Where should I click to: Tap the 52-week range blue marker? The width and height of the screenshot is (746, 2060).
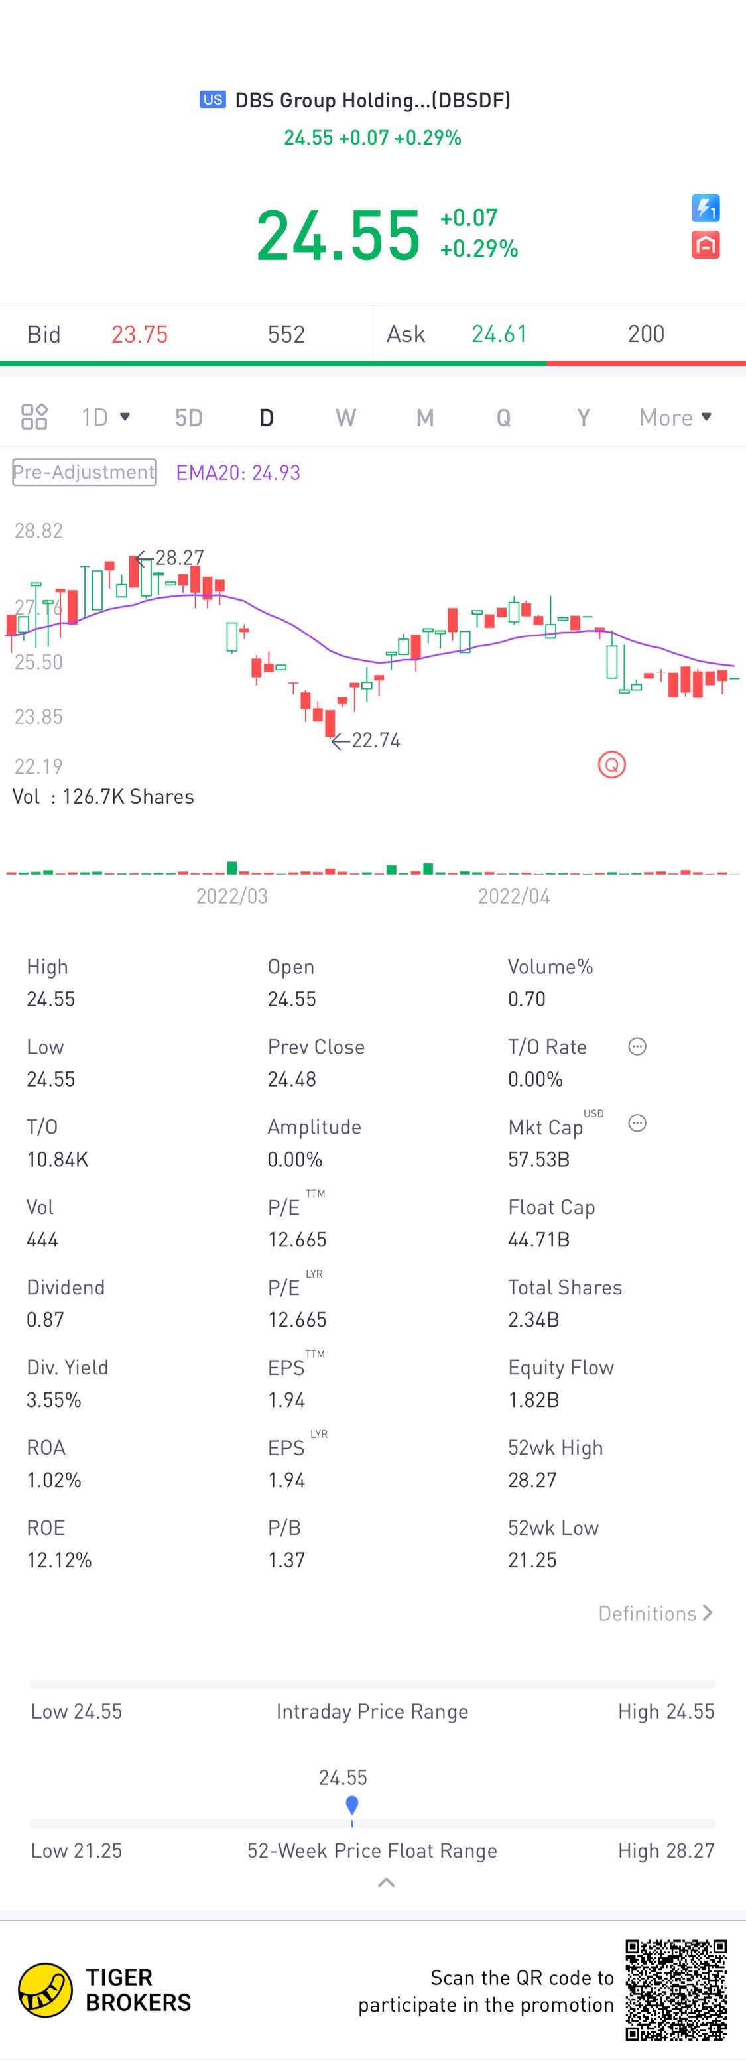352,1804
